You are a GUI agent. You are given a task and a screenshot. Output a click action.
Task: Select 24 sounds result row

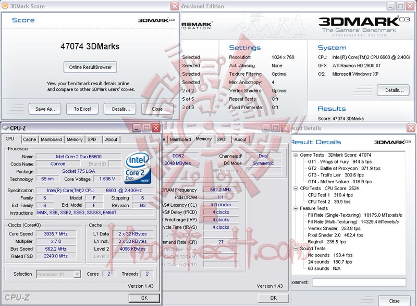pyautogui.click(x=330, y=262)
